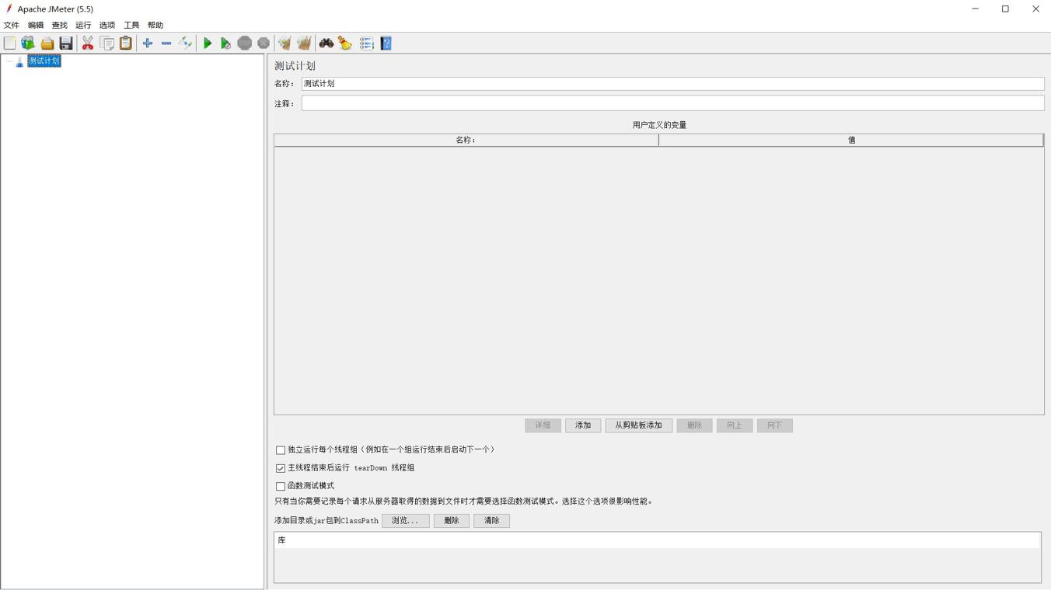Open the 帮助 menu
This screenshot has width=1051, height=590.
click(155, 25)
